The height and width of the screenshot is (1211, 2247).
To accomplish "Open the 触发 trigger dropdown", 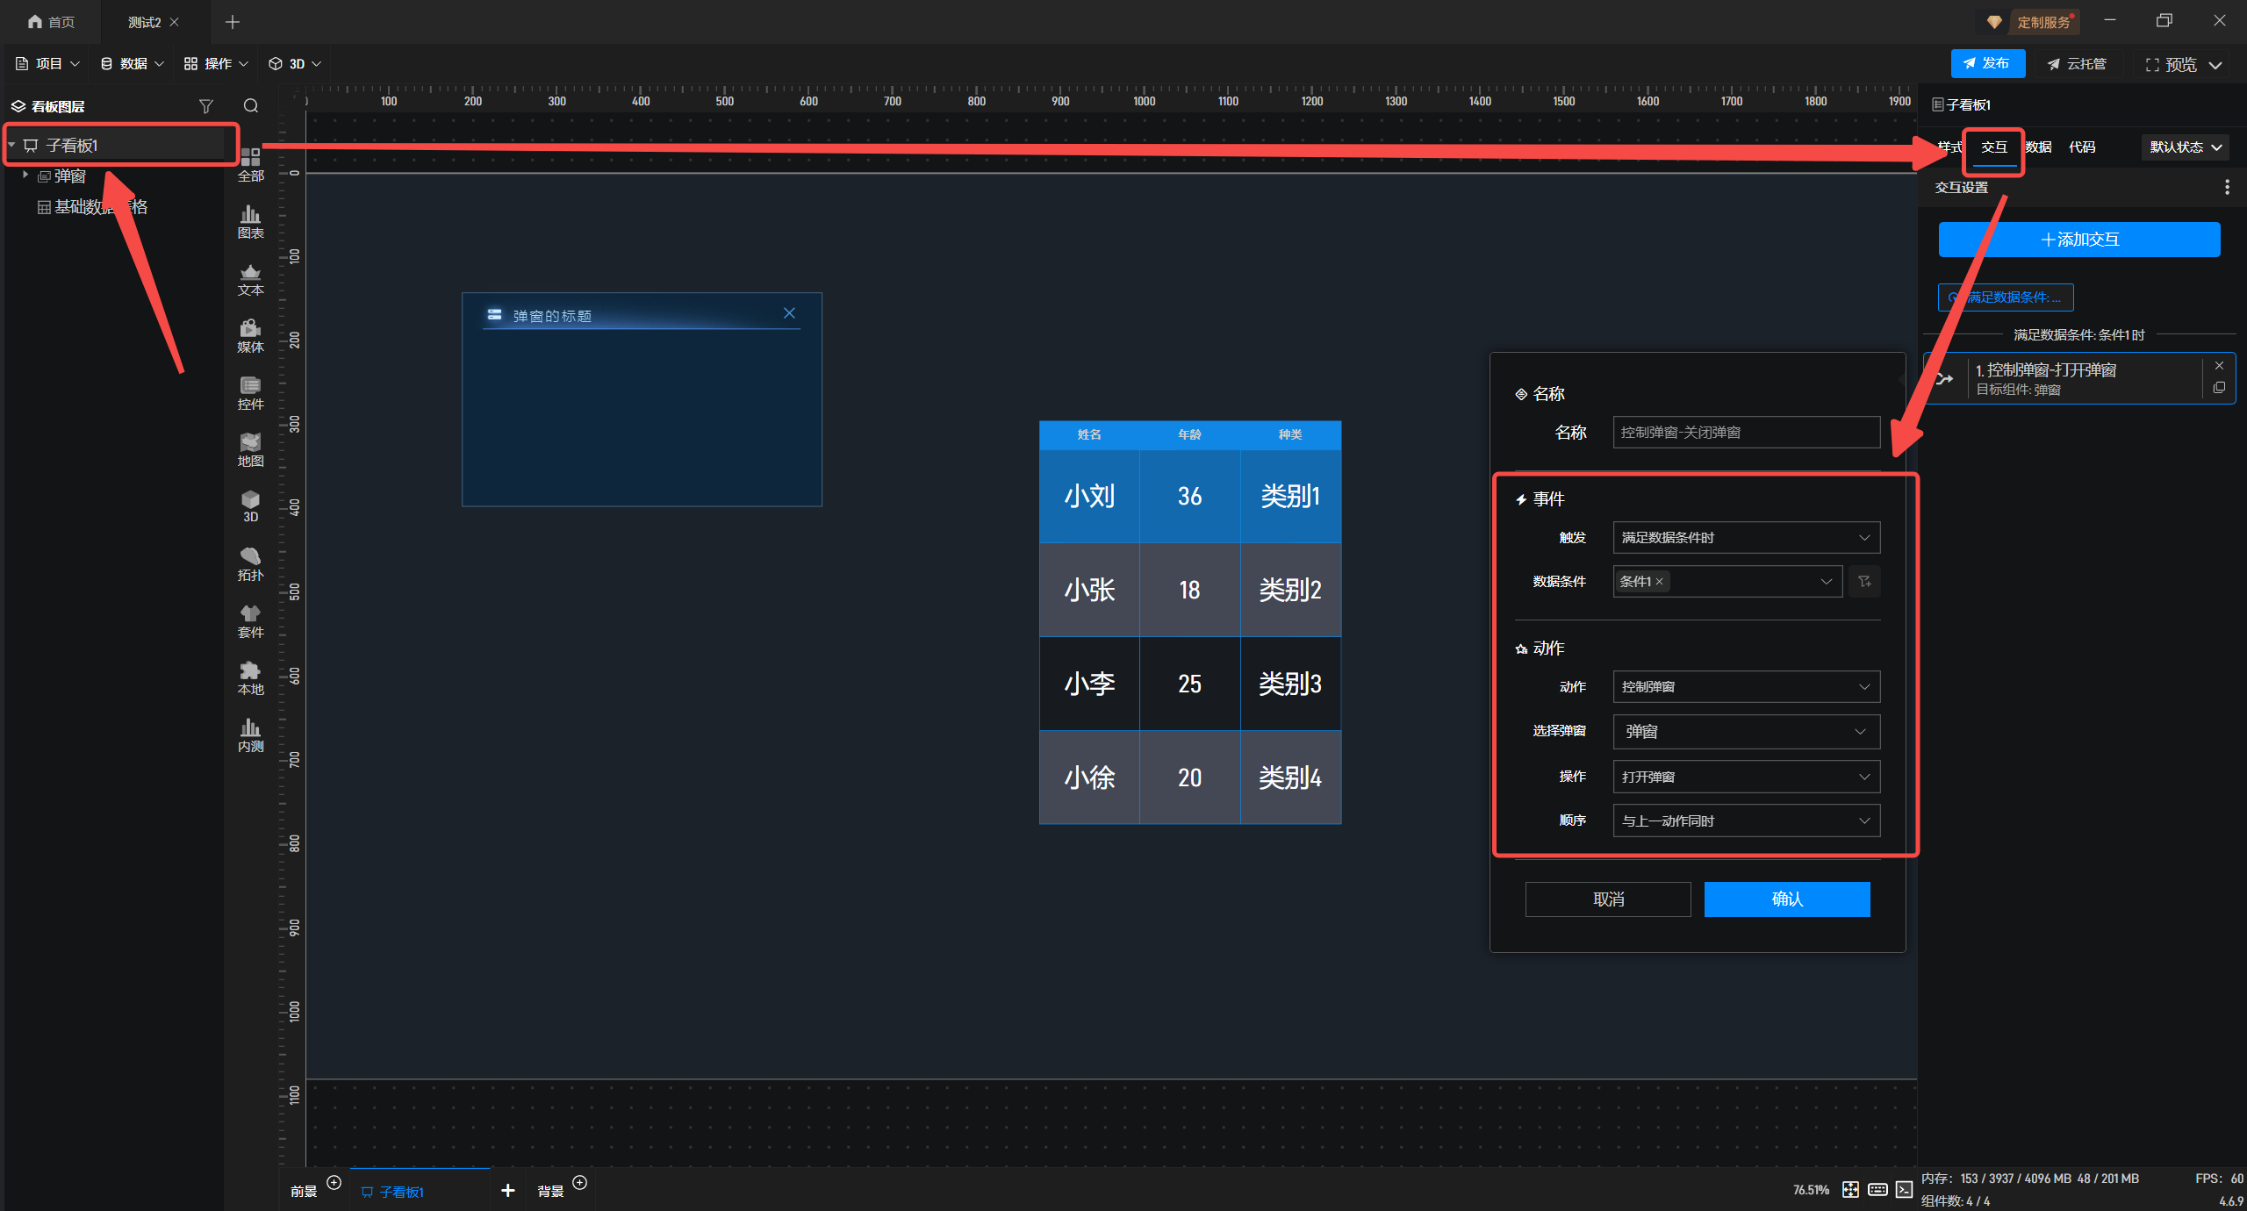I will (1746, 537).
